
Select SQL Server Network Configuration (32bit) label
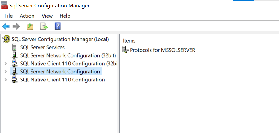[68, 55]
